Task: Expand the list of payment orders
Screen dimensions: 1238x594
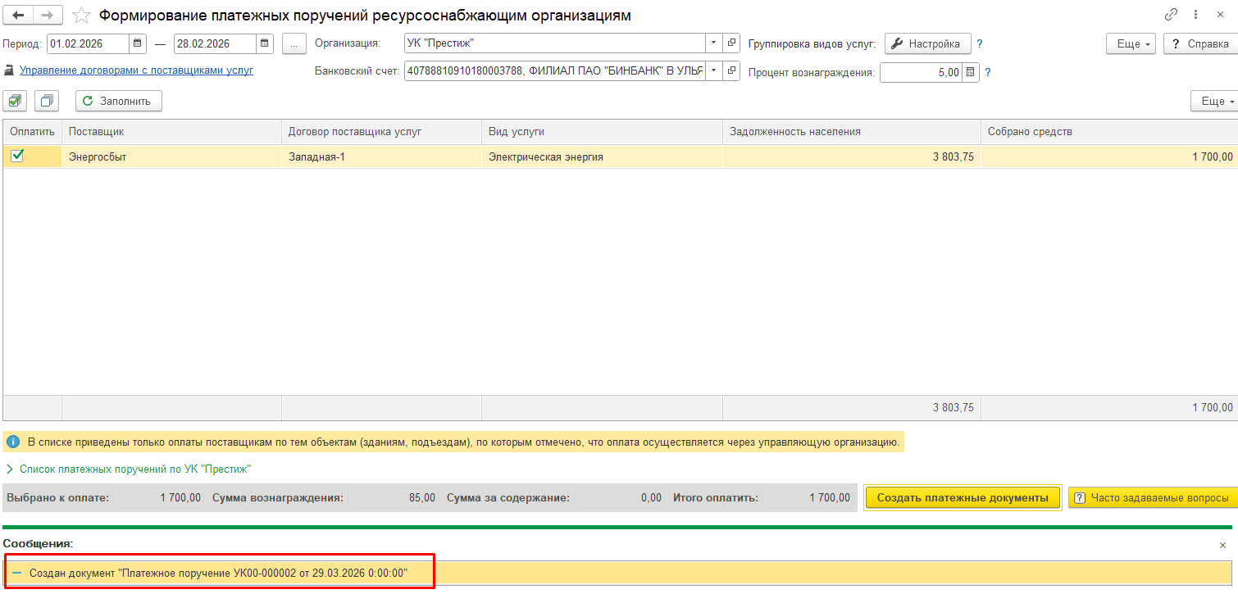Action: (x=10, y=469)
